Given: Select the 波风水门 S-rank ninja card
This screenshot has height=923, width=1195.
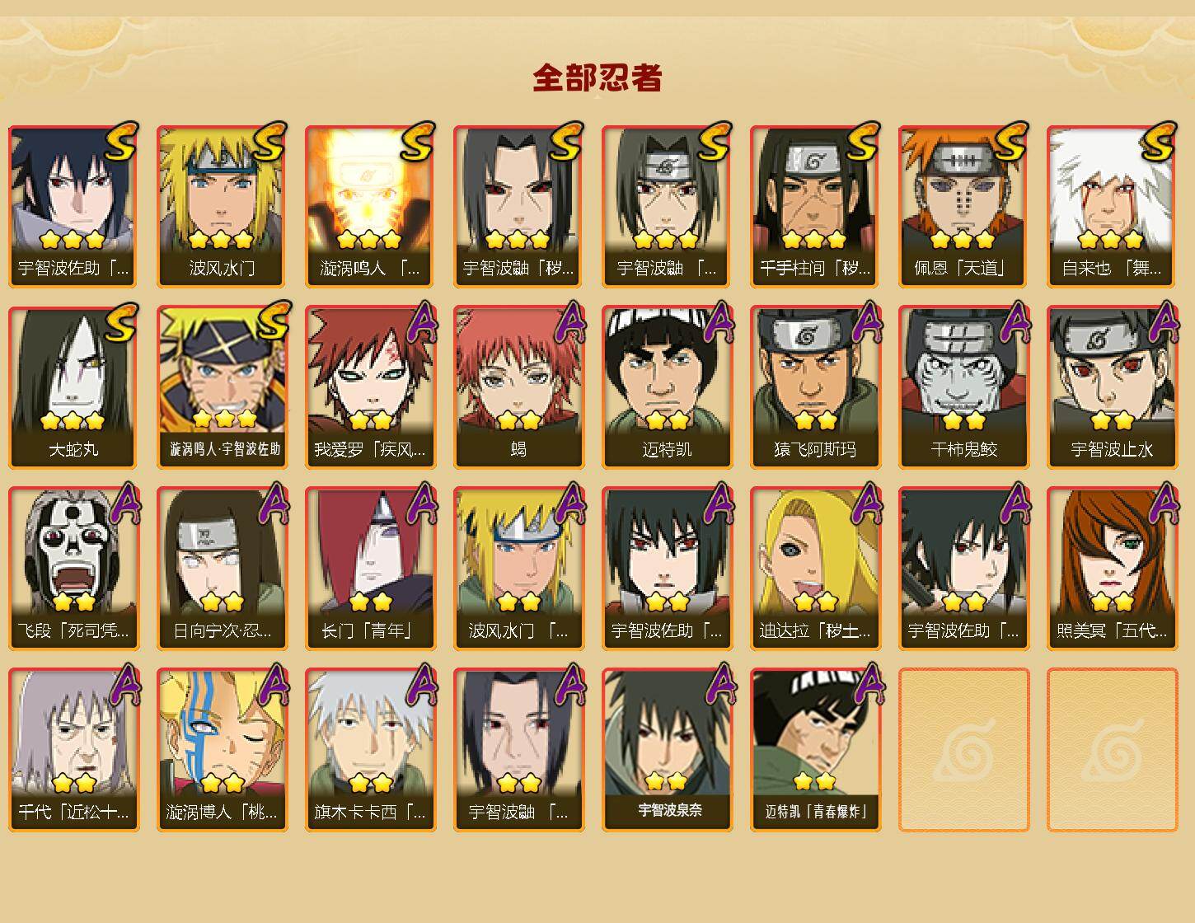Looking at the screenshot, I should pyautogui.click(x=222, y=206).
